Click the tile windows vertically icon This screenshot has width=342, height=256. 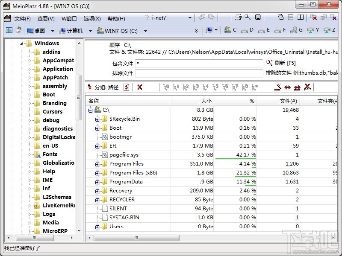[301, 17]
